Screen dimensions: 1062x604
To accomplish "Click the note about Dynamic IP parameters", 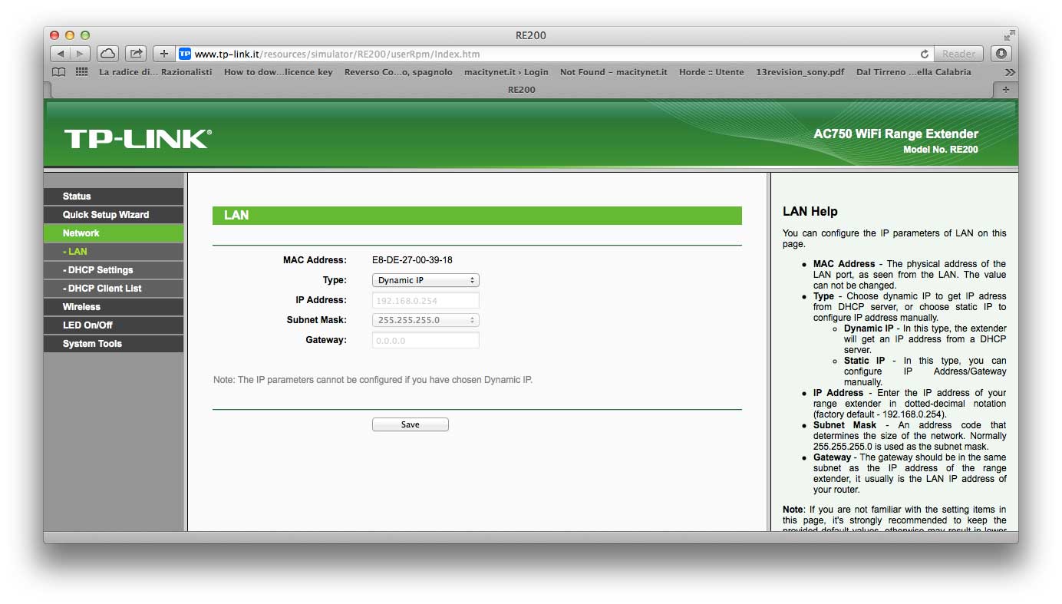I will click(x=373, y=380).
